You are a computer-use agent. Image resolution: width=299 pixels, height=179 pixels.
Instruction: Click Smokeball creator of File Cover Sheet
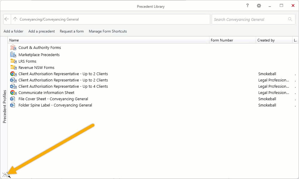point(267,99)
